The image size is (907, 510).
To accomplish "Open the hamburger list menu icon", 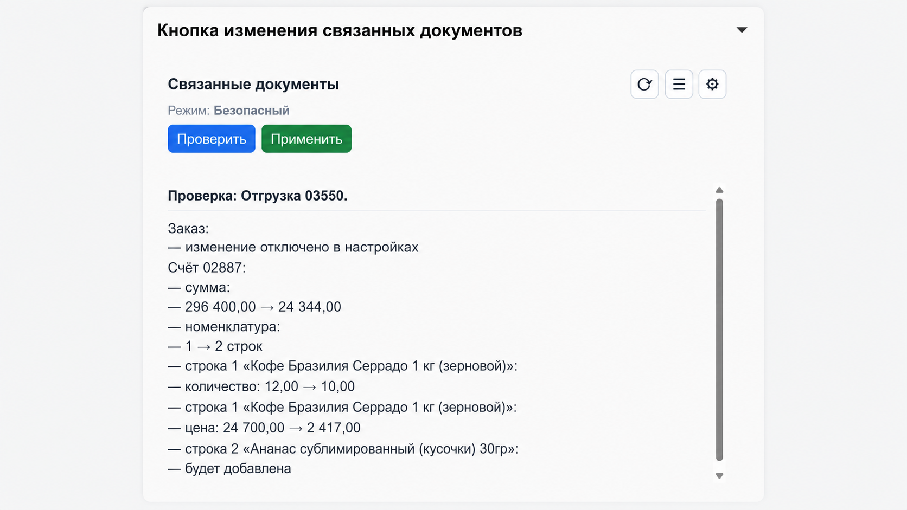I will pos(679,84).
